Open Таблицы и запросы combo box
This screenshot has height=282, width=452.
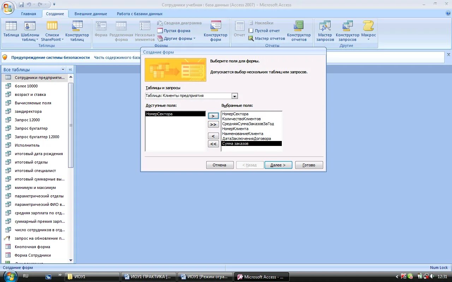tap(234, 96)
